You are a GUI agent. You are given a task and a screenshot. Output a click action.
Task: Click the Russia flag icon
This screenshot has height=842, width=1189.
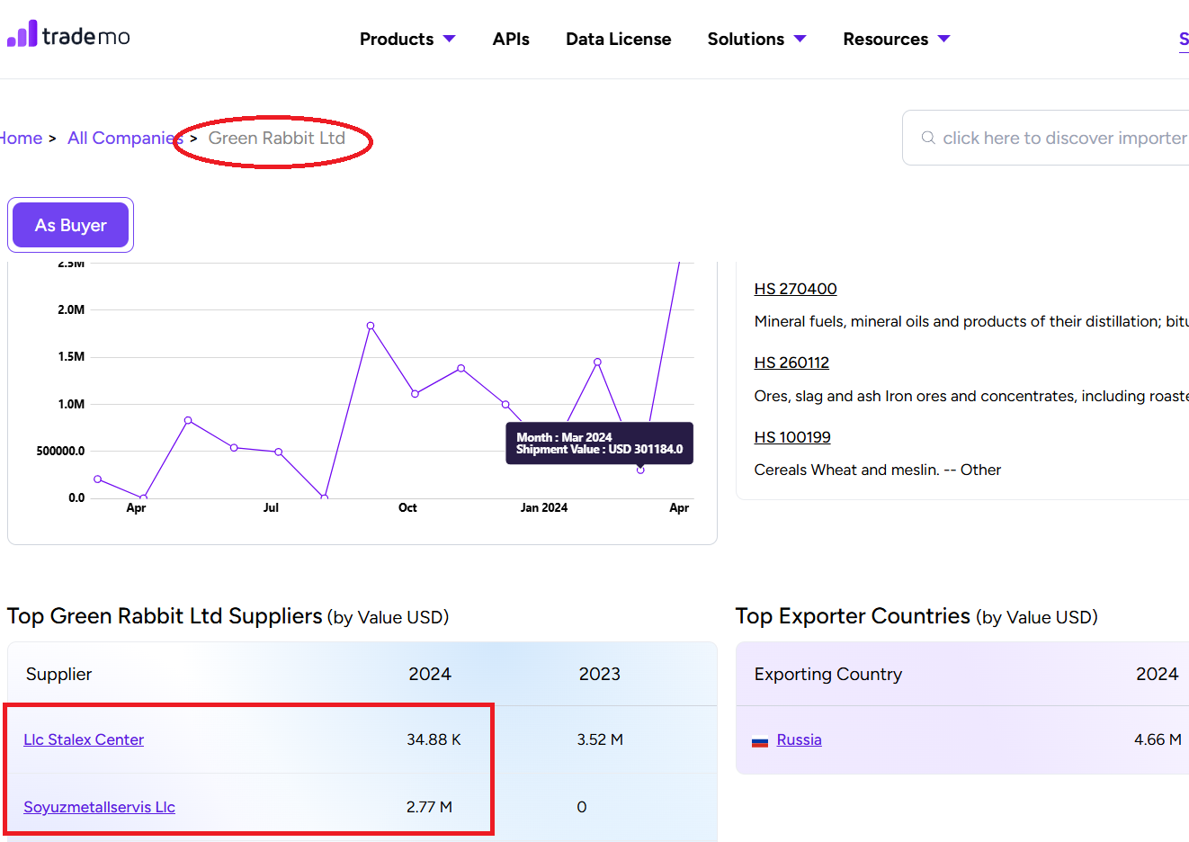pos(760,741)
